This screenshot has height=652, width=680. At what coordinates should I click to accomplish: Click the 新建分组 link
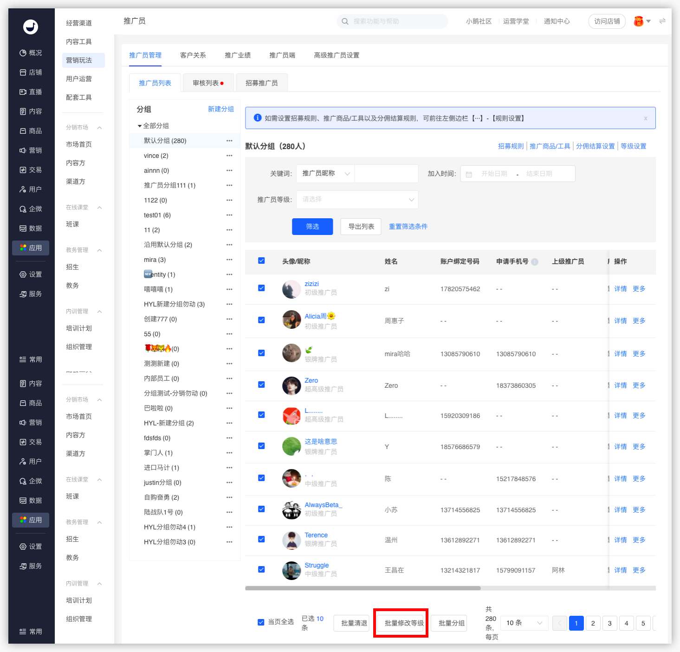click(x=221, y=109)
